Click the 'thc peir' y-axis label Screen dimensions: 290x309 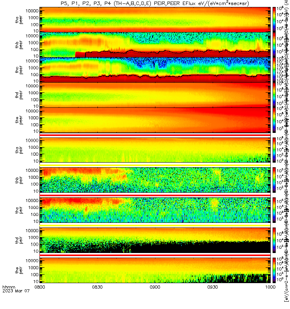[x=19, y=210]
